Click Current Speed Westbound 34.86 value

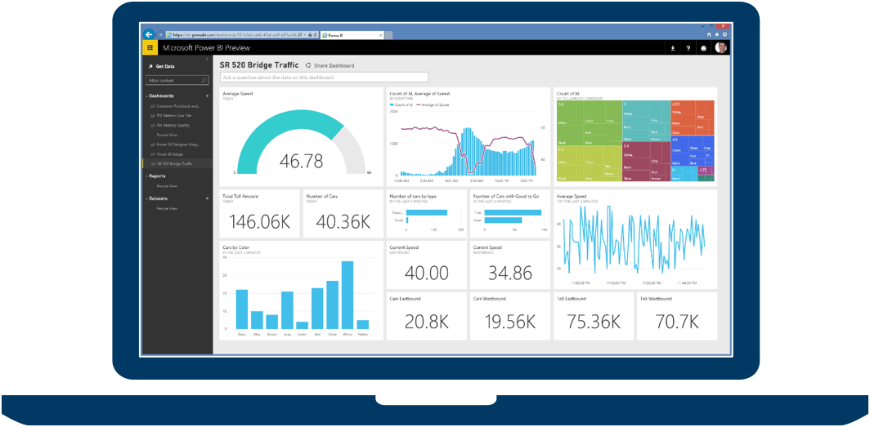(x=510, y=273)
